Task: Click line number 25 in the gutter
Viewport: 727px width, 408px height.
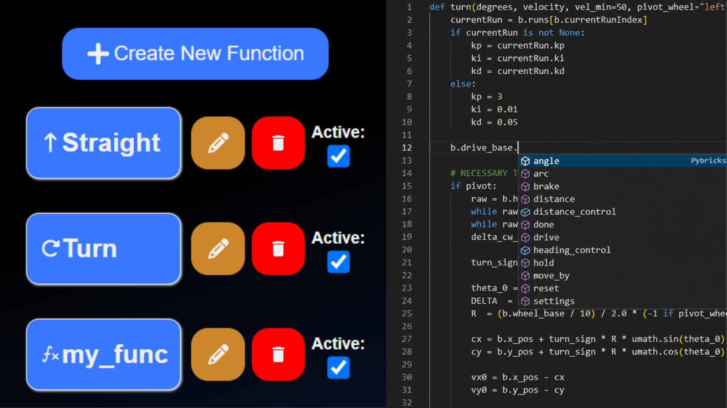Action: (x=407, y=314)
